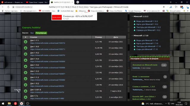Open taskbar clock showing 04.02.2022
This screenshot has width=190, height=106.
[179, 104]
